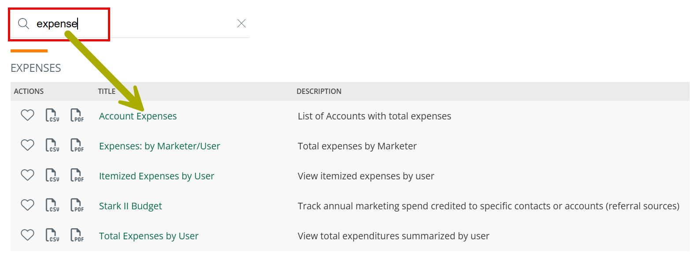This screenshot has height=260, width=690.
Task: Download Expenses: by Marketer/User PDF file
Action: click(77, 145)
